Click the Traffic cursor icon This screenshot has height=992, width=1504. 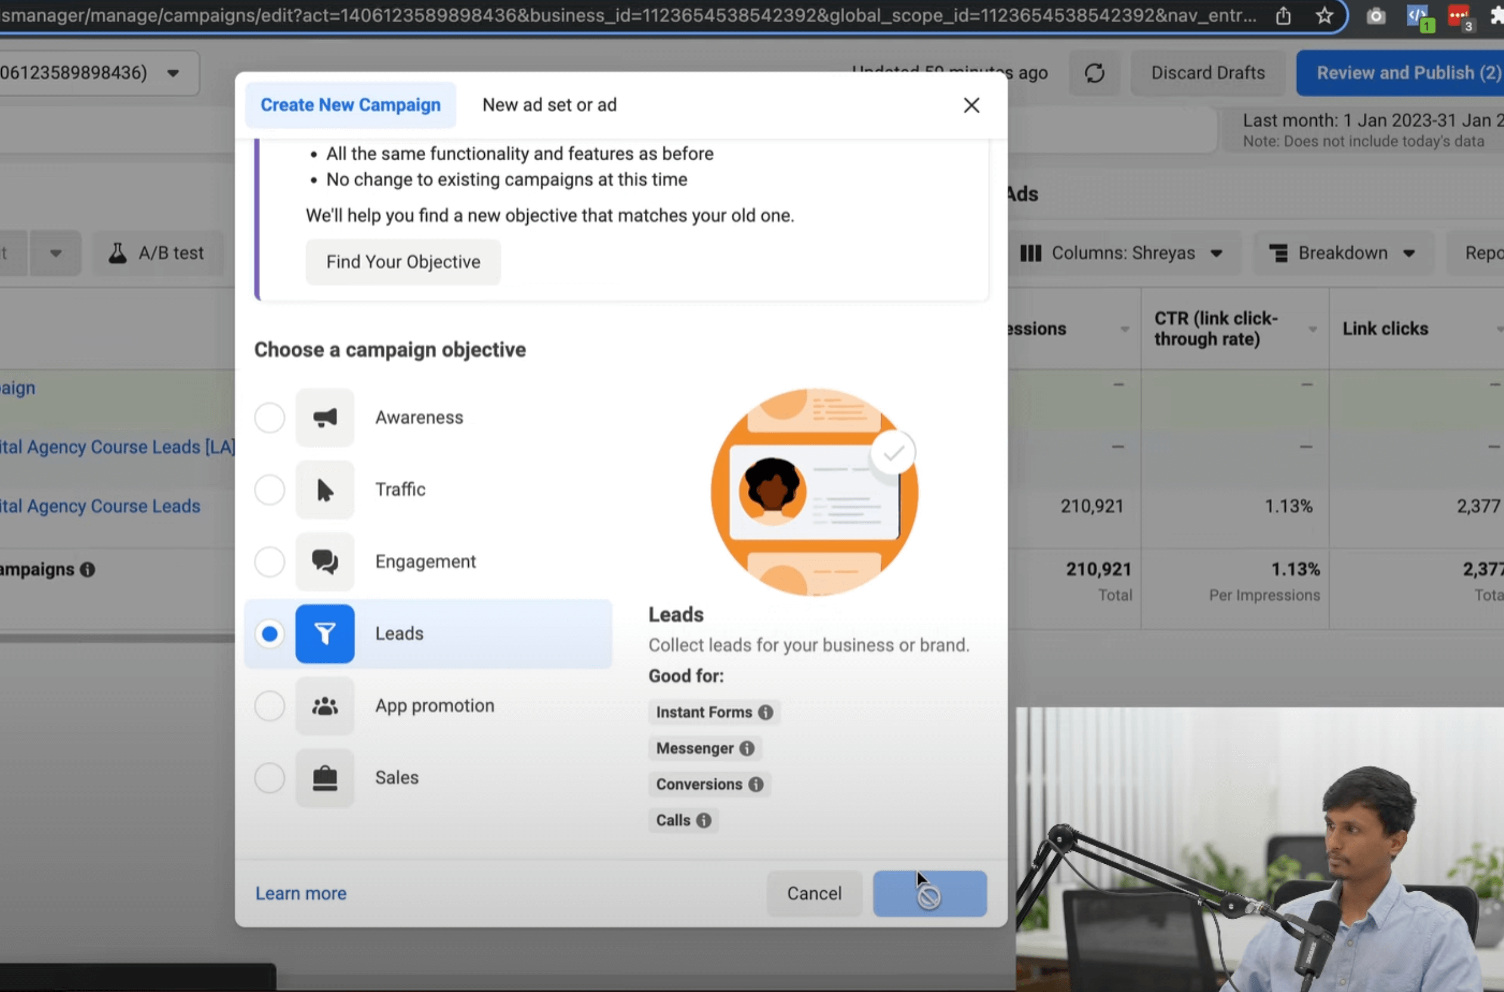pyautogui.click(x=324, y=489)
